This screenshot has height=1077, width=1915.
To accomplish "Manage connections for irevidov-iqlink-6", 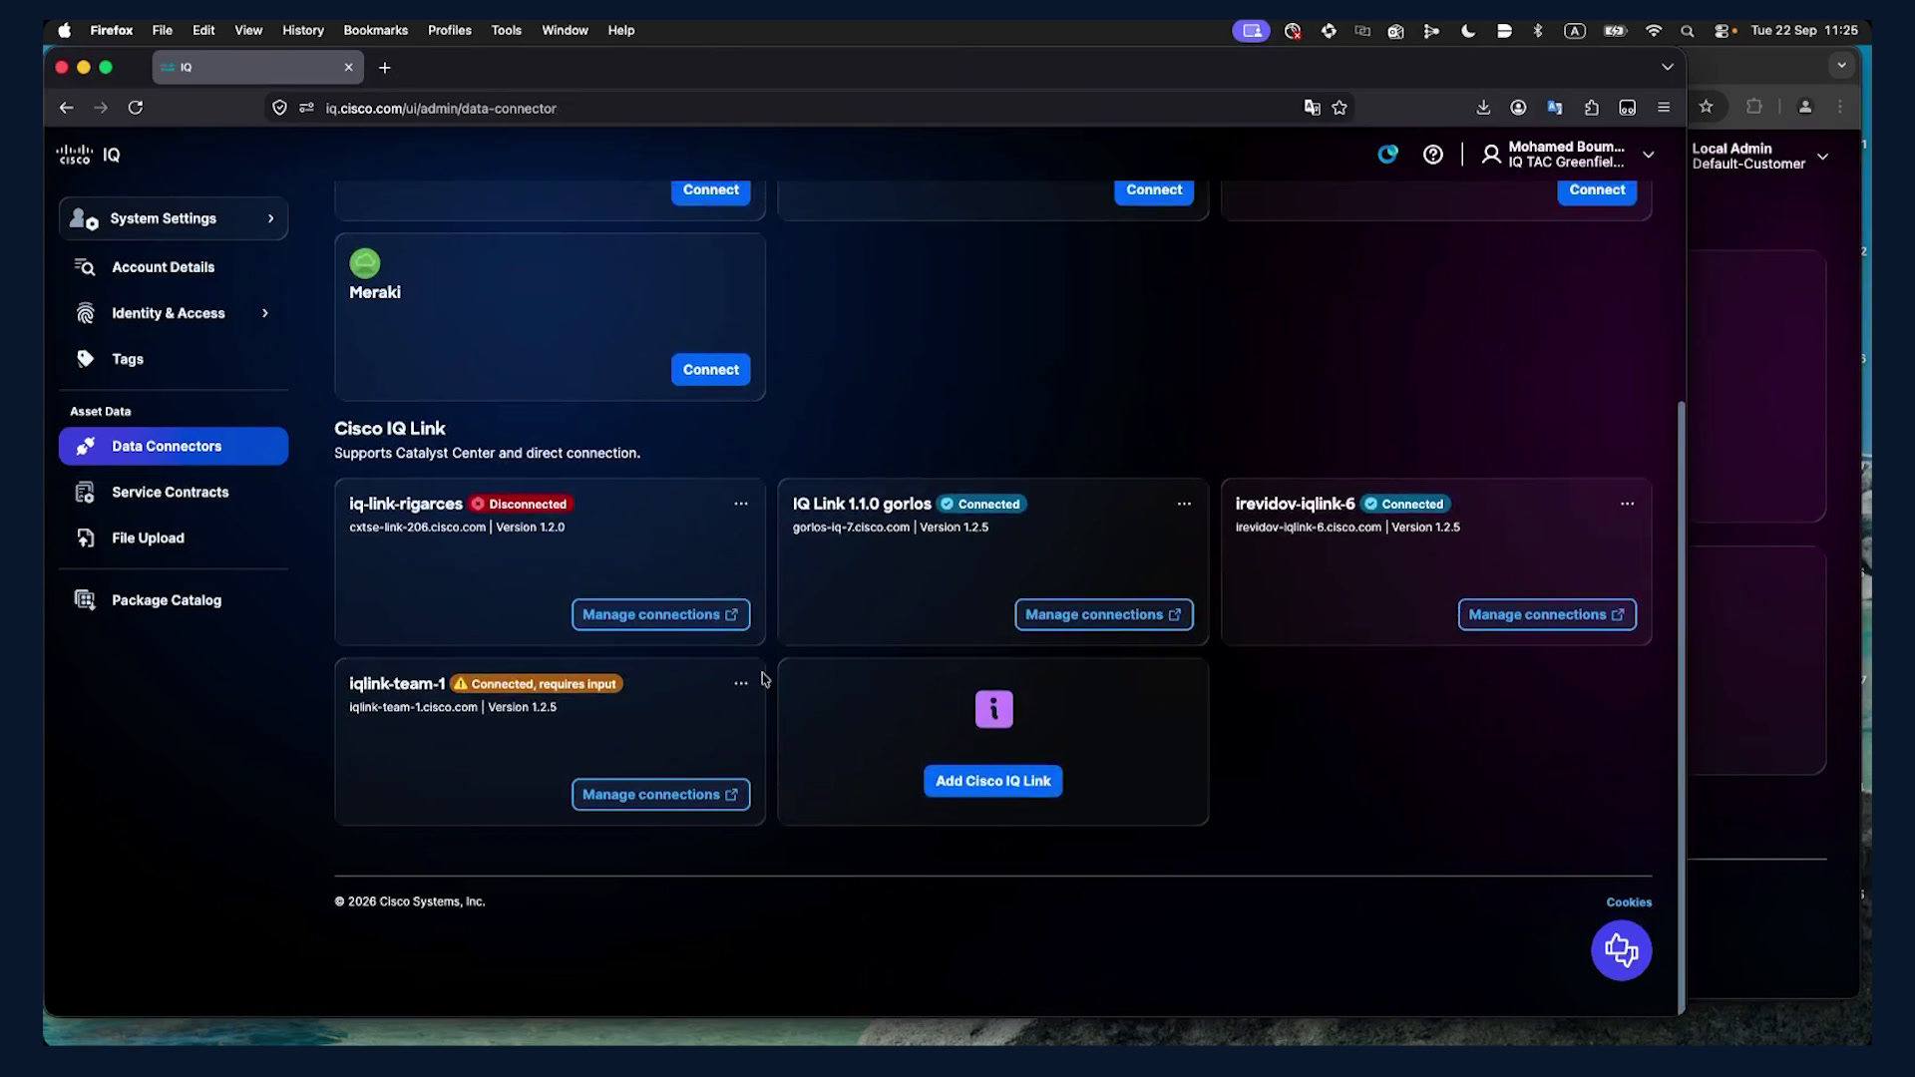I will (x=1547, y=614).
